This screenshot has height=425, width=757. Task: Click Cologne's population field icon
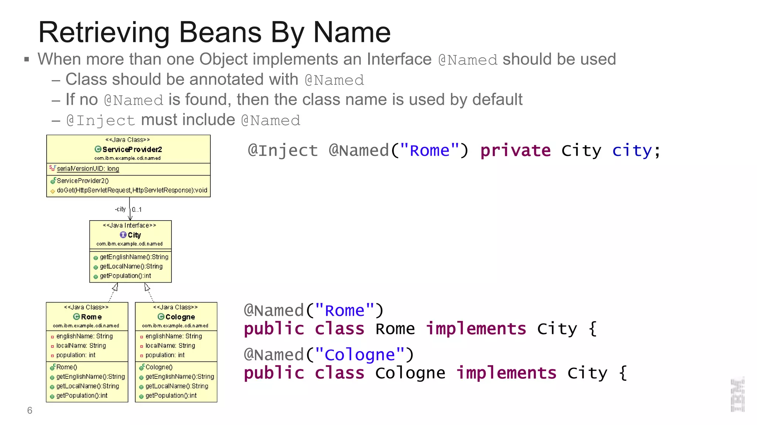click(x=141, y=356)
